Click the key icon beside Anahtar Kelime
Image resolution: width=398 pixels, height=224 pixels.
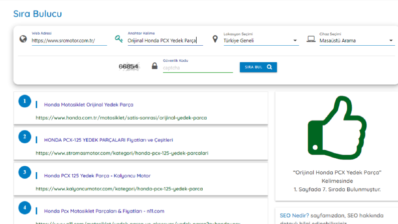coord(118,39)
